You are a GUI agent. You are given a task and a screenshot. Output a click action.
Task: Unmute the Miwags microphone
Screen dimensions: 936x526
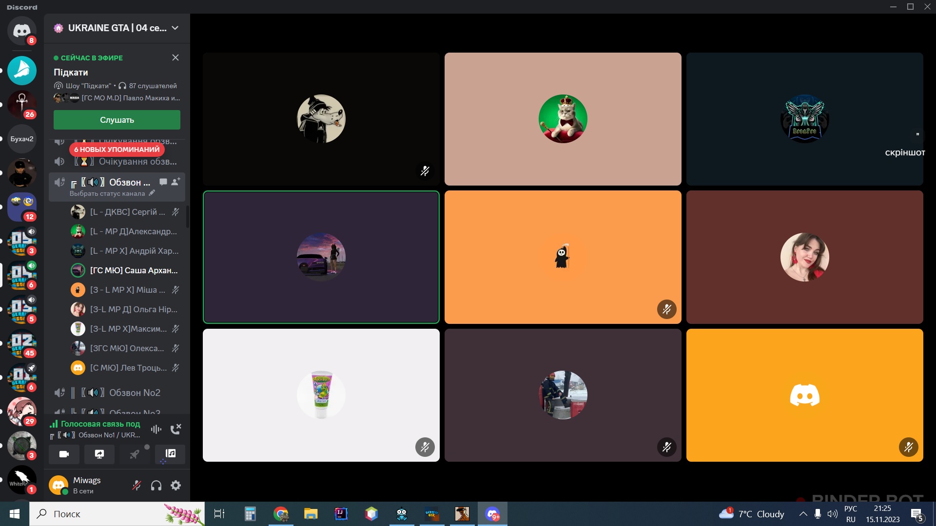coord(137,485)
